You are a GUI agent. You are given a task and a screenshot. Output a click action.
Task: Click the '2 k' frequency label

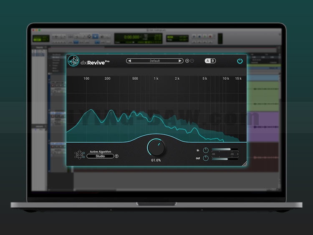pos(177,78)
